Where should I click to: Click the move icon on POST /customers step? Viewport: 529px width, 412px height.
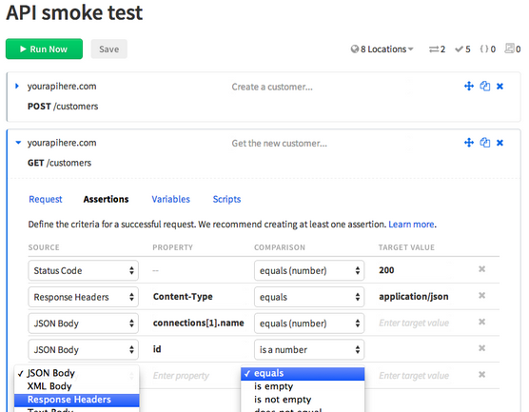pos(469,87)
